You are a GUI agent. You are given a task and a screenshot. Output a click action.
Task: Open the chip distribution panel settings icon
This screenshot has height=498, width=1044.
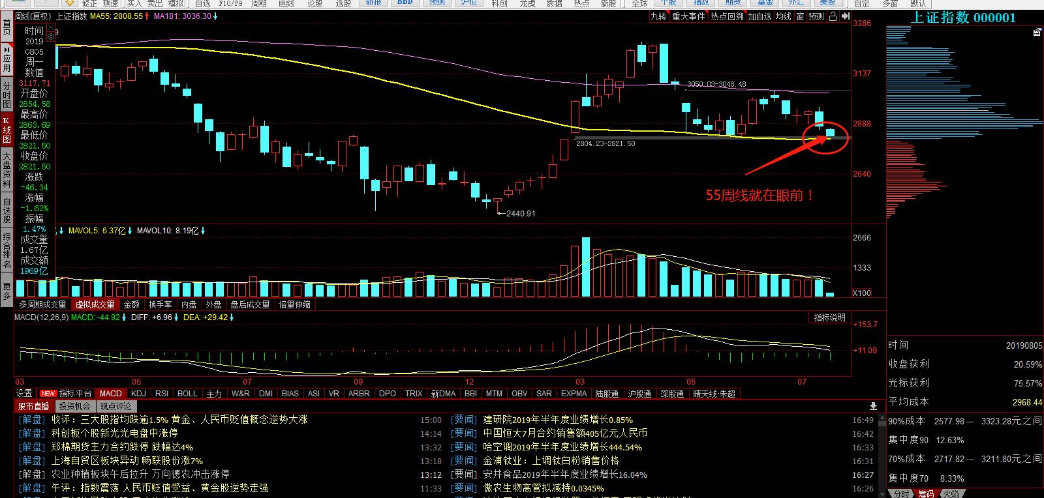pos(1037,31)
